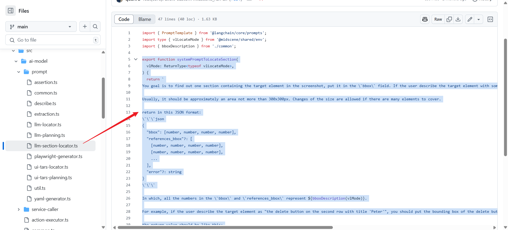
Task: Open the main branch dropdown
Action: [41, 26]
